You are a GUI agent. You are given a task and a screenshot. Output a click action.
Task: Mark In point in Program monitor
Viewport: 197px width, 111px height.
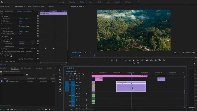pos(116,60)
